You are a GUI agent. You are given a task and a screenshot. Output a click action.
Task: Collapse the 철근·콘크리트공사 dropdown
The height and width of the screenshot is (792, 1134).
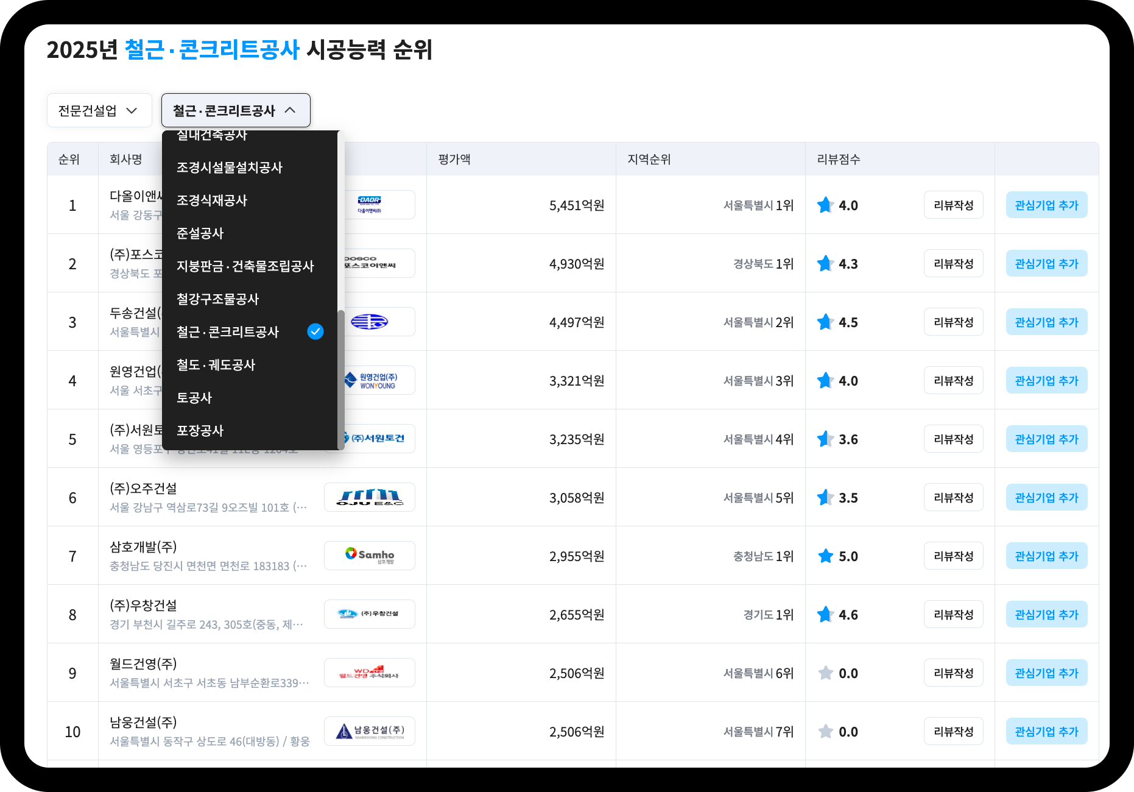(236, 110)
